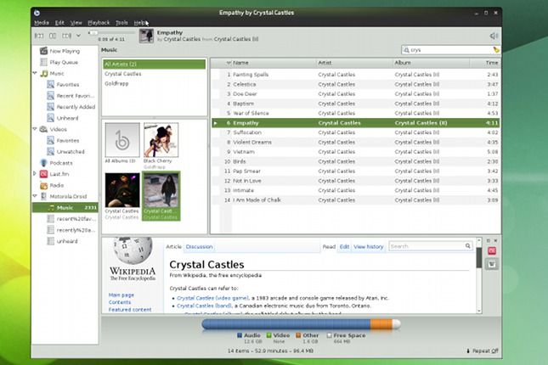Open Crystal Castles (video game) link
Image resolution: width=548 pixels, height=365 pixels.
tap(212, 298)
